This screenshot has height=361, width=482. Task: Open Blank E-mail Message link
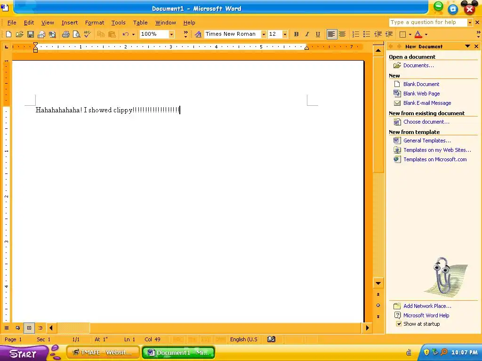[427, 103]
